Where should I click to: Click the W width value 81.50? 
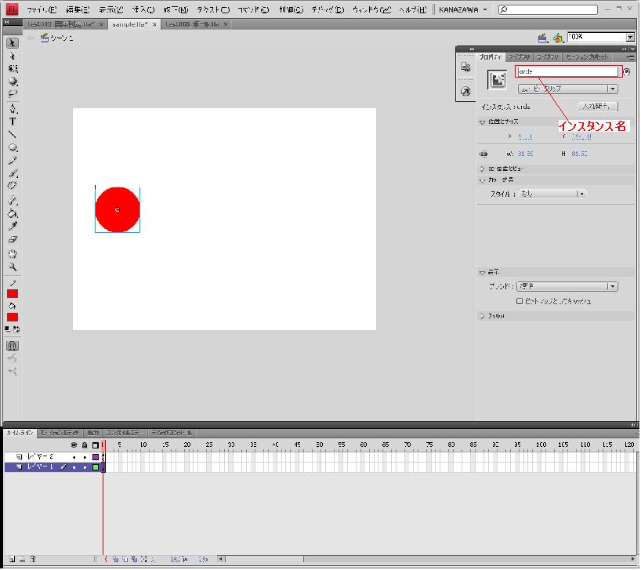(x=526, y=154)
